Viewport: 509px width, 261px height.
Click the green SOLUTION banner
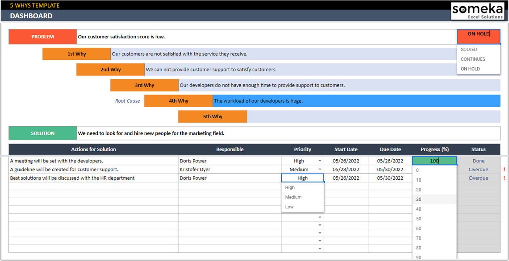coord(42,133)
